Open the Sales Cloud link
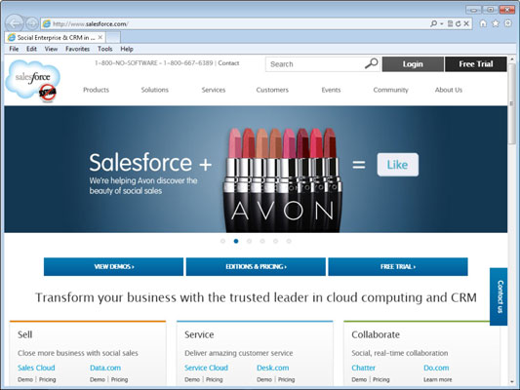520x390 pixels. (x=36, y=368)
